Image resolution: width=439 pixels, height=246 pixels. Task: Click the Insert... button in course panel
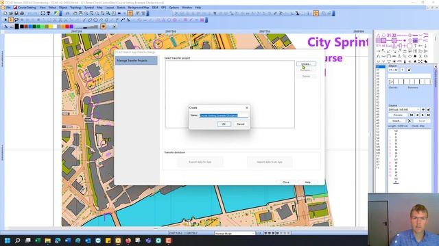396,121
